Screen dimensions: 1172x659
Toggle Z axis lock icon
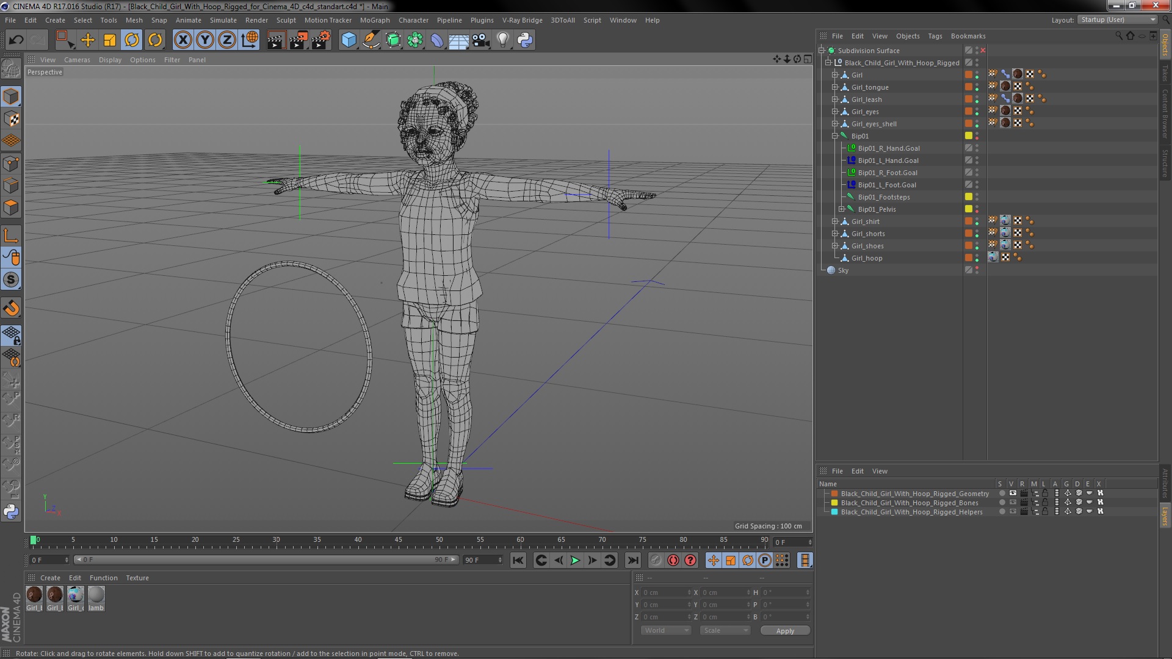227,40
